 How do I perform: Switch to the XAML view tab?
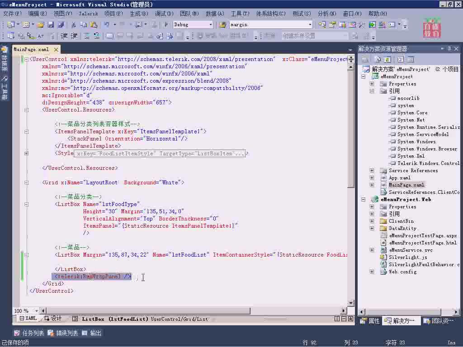point(28,319)
